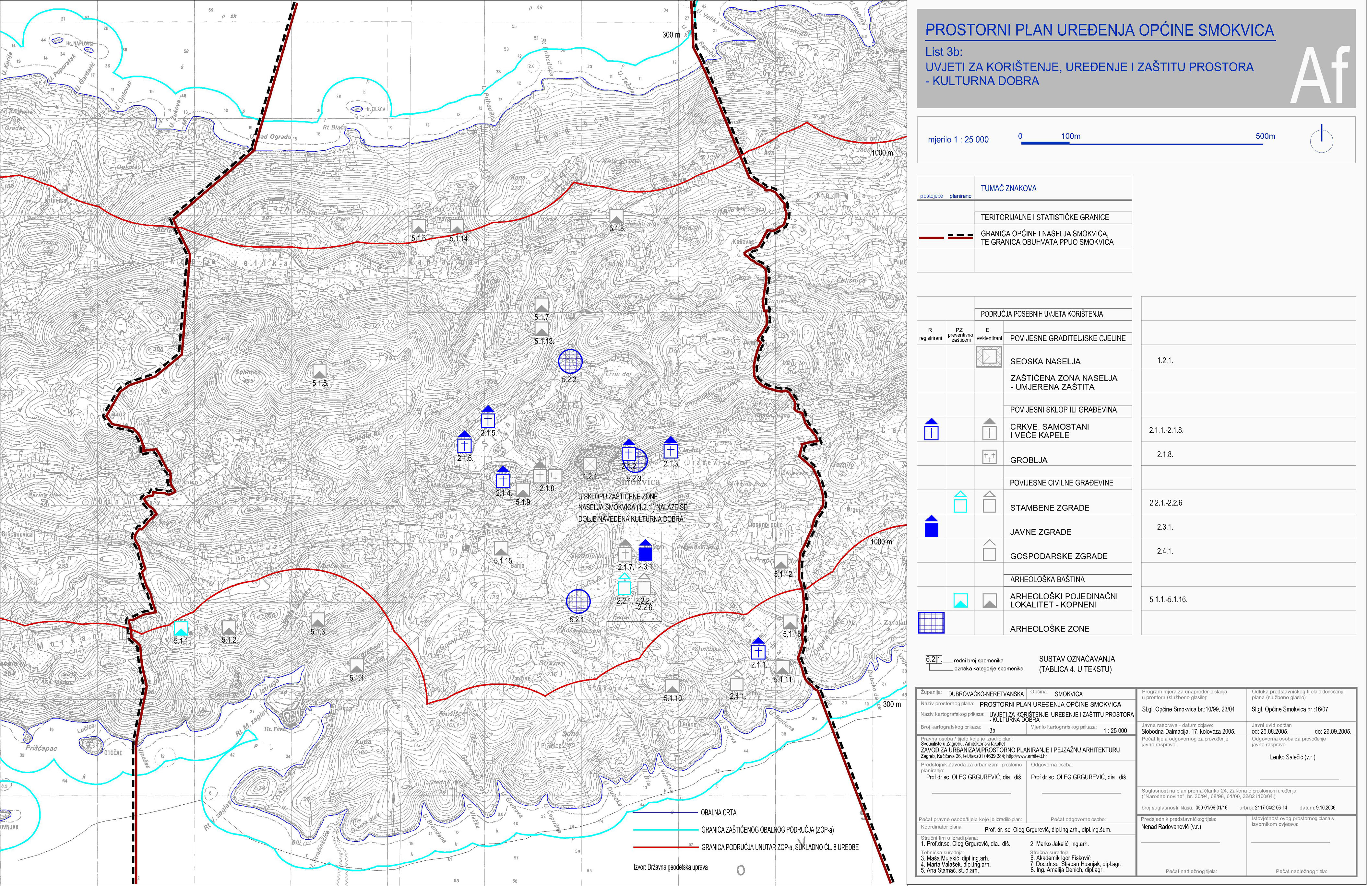
Task: Click the cyan residential building marker 2.2.1
Action: 624,586
